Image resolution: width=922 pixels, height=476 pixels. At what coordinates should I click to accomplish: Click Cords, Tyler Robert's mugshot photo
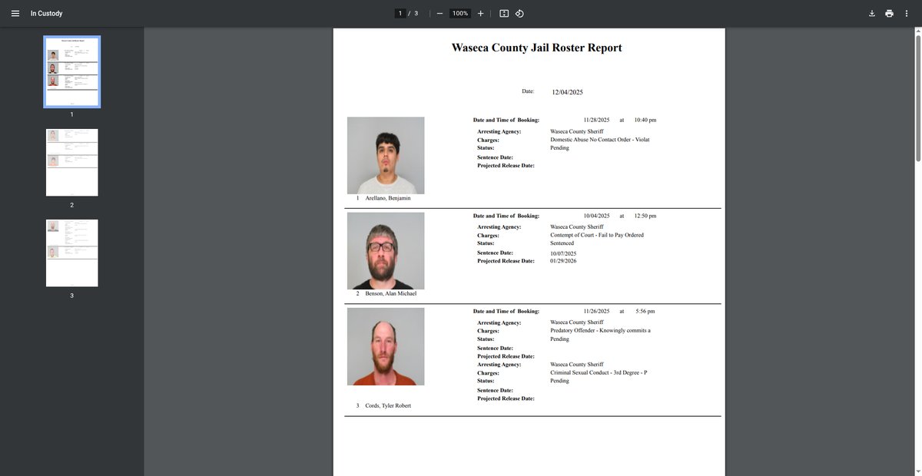point(386,346)
